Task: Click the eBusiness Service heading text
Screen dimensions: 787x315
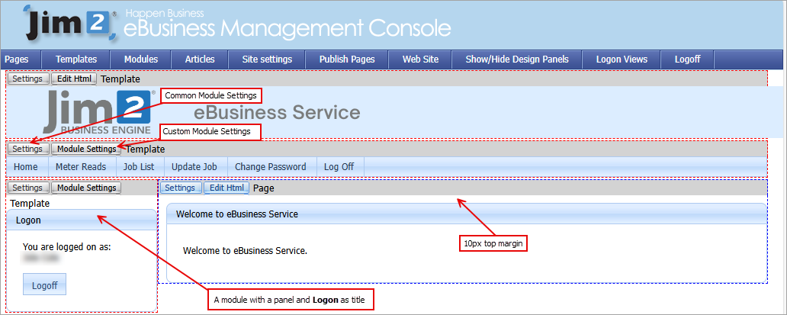Action: [277, 112]
